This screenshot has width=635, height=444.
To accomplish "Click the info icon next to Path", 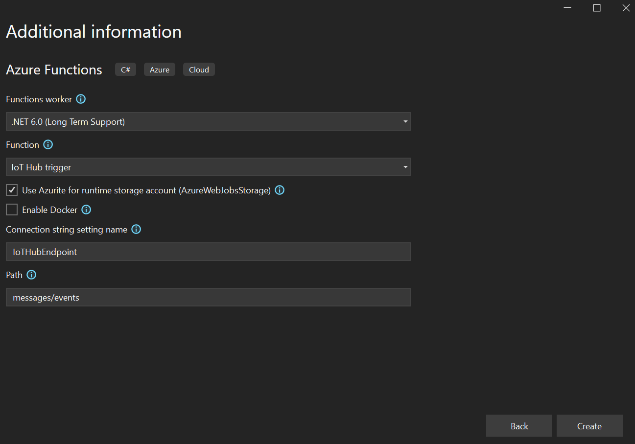I will 31,275.
